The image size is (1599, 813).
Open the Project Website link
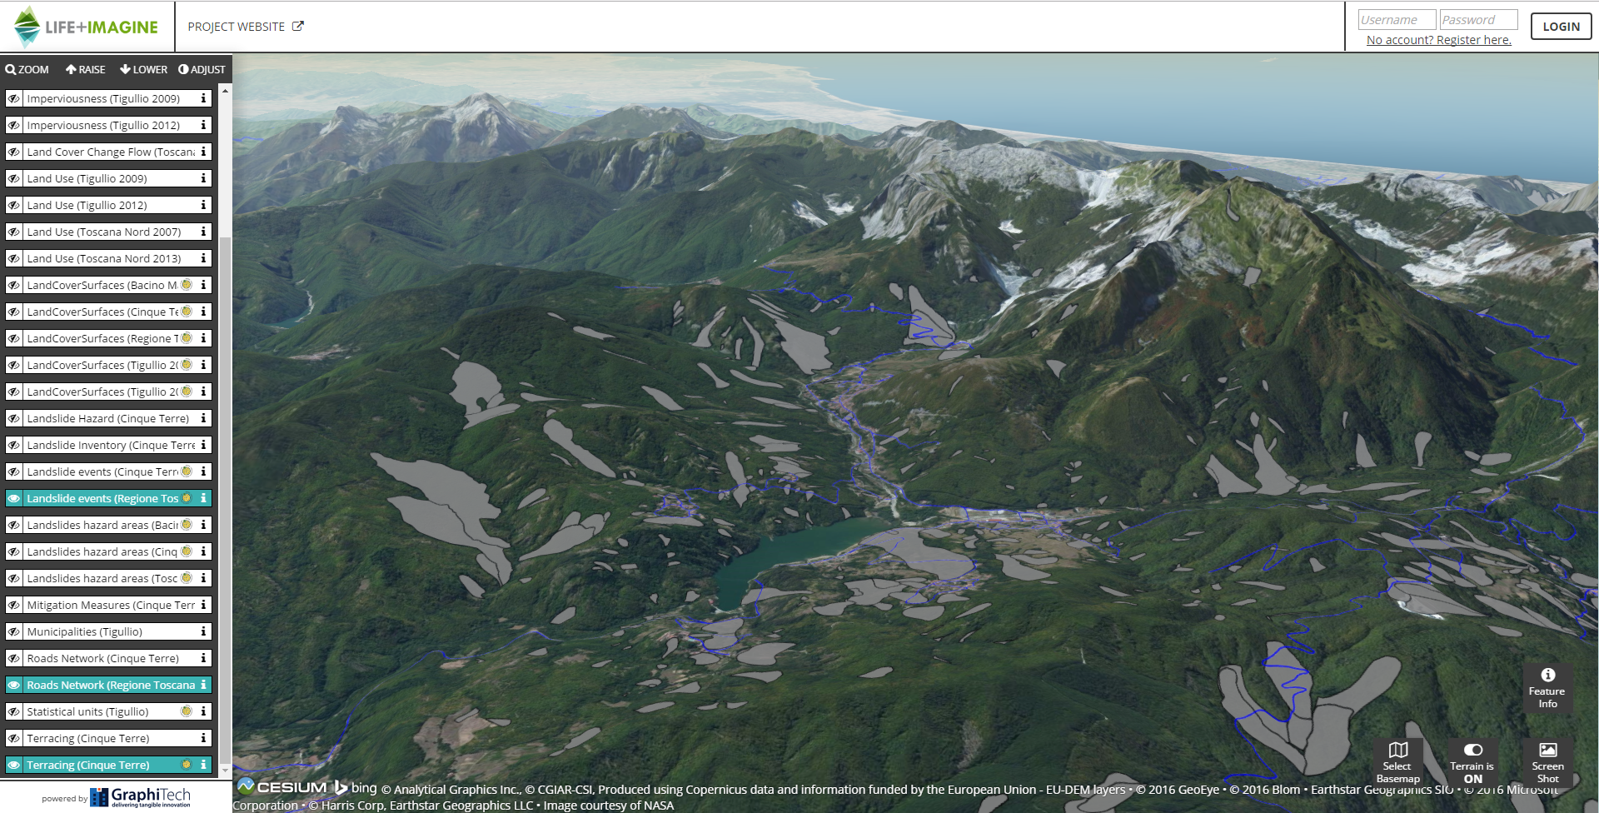point(245,27)
